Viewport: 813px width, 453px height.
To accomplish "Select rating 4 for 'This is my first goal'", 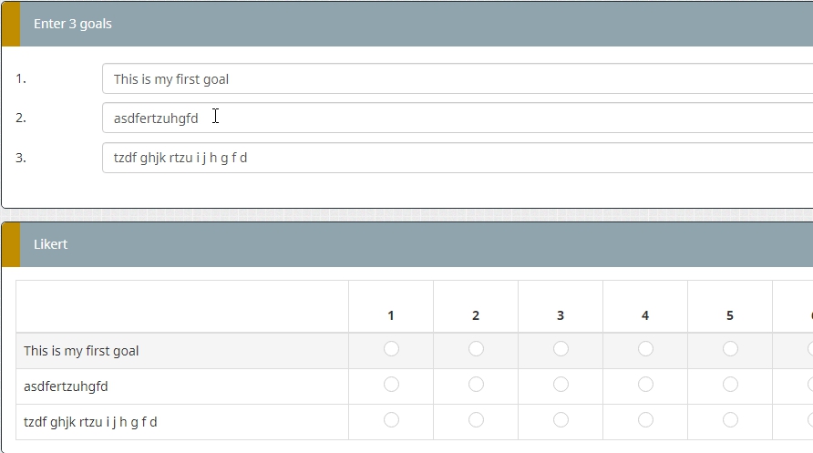I will point(645,349).
